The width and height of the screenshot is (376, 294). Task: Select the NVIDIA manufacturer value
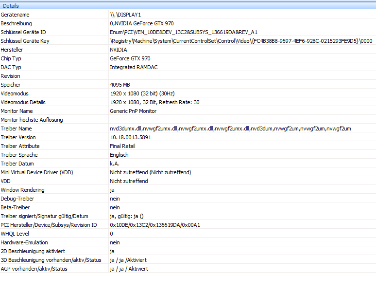119,50
